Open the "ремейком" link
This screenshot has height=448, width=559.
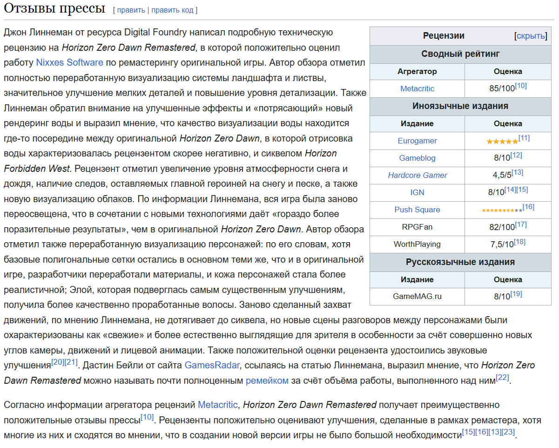click(267, 380)
